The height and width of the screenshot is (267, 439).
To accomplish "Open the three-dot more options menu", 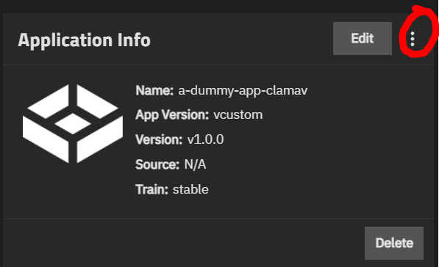I will coord(413,39).
